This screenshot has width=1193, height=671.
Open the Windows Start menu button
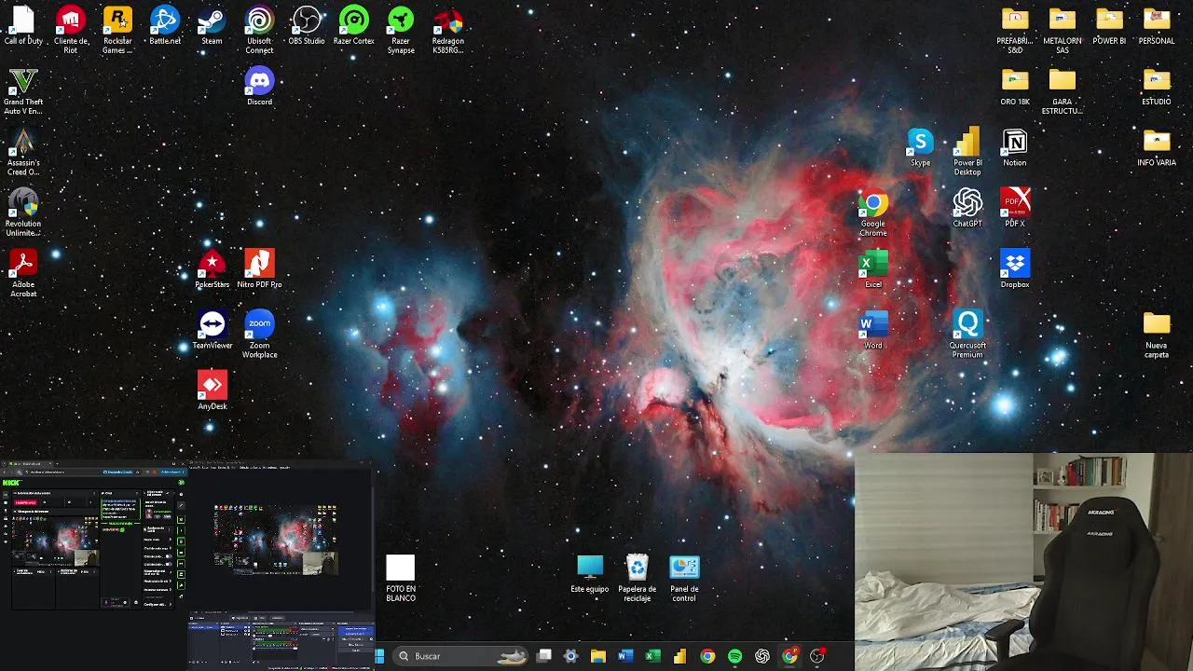click(380, 656)
